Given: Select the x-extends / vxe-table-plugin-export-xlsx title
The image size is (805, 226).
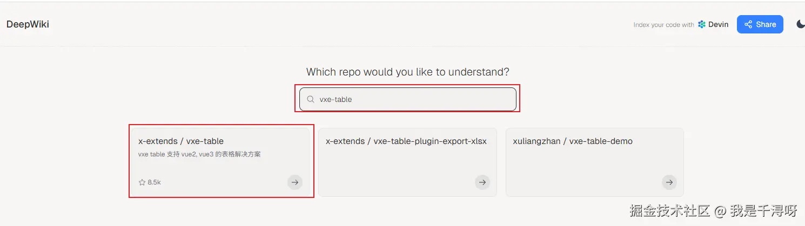Looking at the screenshot, I should click(x=406, y=141).
